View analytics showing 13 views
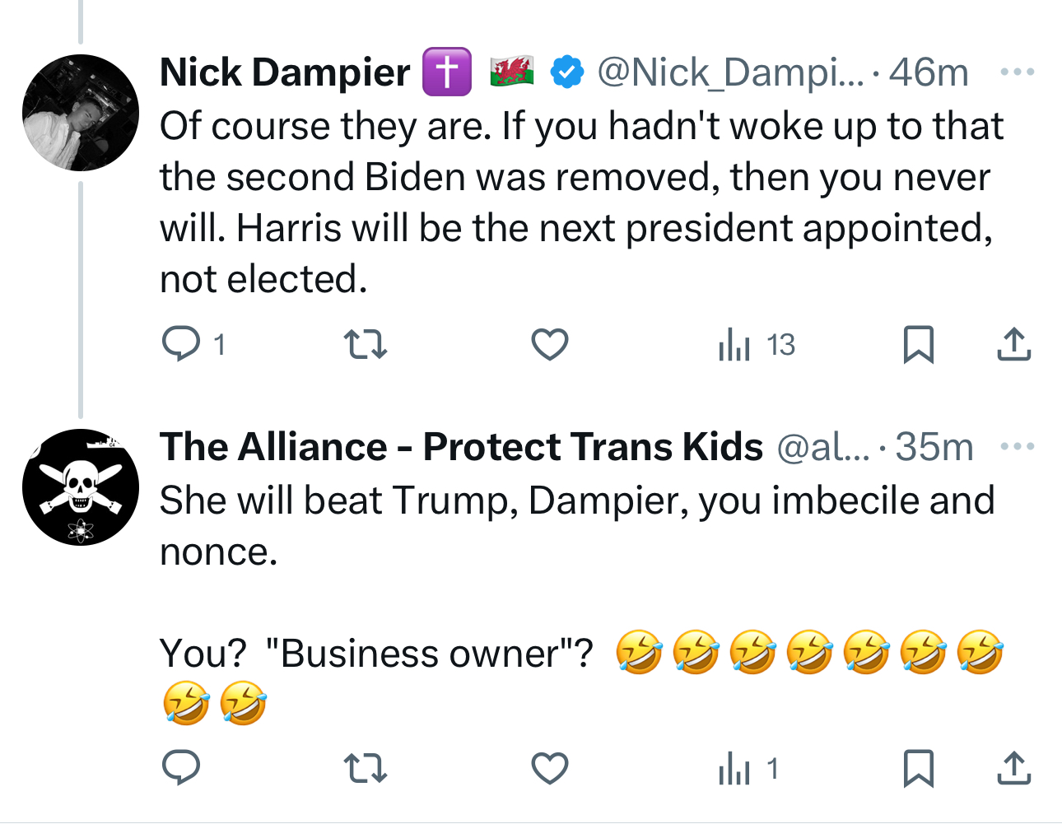The height and width of the screenshot is (838, 1062). click(757, 344)
